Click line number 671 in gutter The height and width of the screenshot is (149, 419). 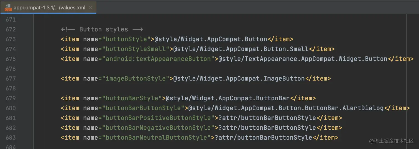[11, 20]
